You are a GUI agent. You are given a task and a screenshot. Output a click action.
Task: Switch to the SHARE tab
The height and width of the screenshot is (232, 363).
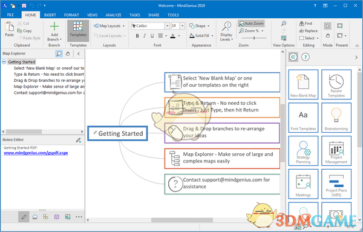pos(154,15)
